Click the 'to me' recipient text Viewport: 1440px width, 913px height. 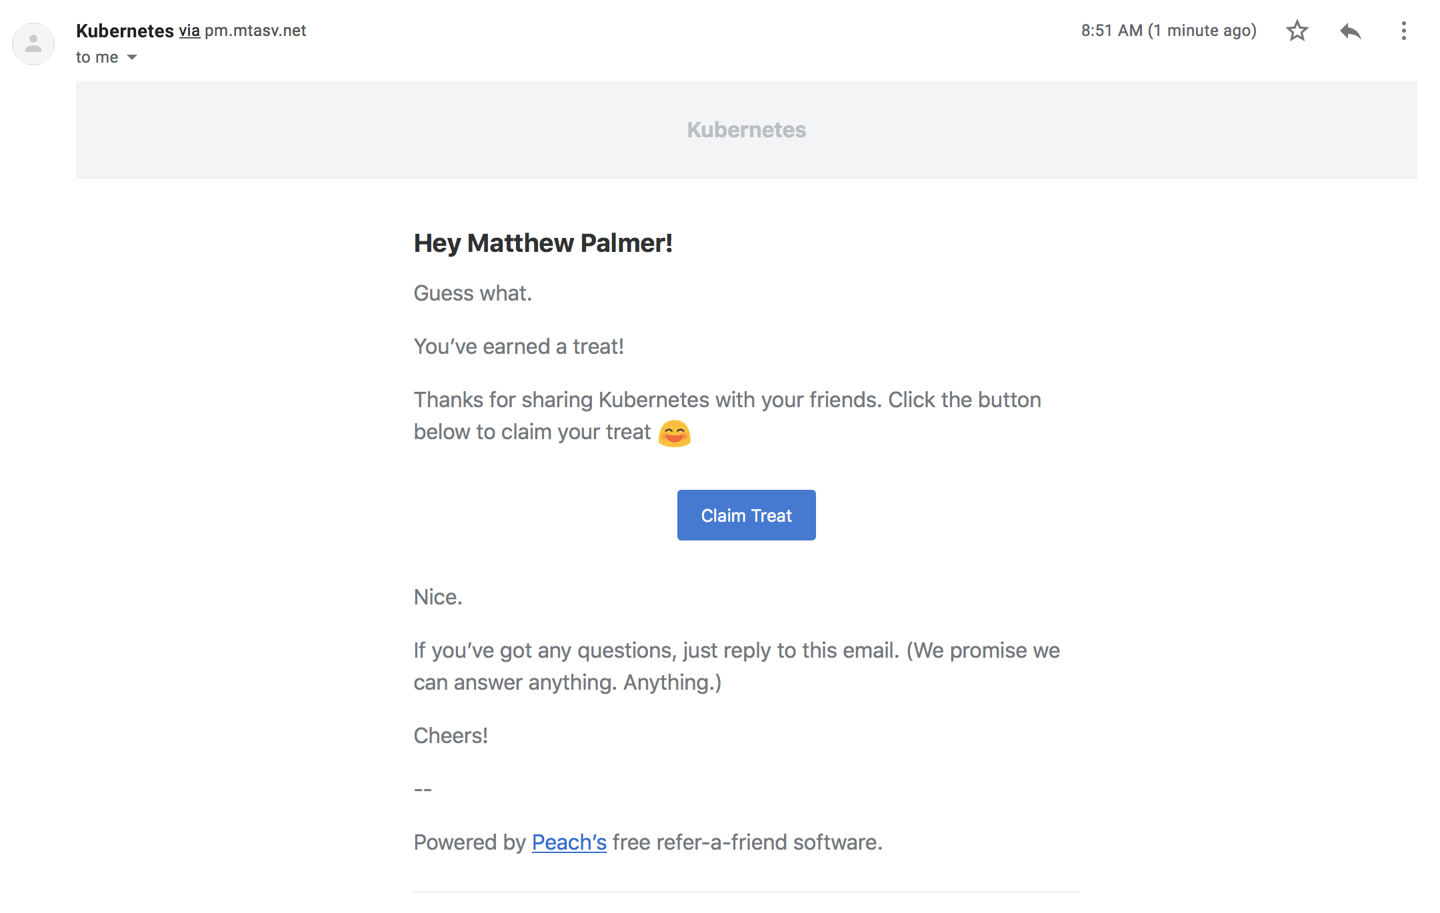tap(97, 57)
